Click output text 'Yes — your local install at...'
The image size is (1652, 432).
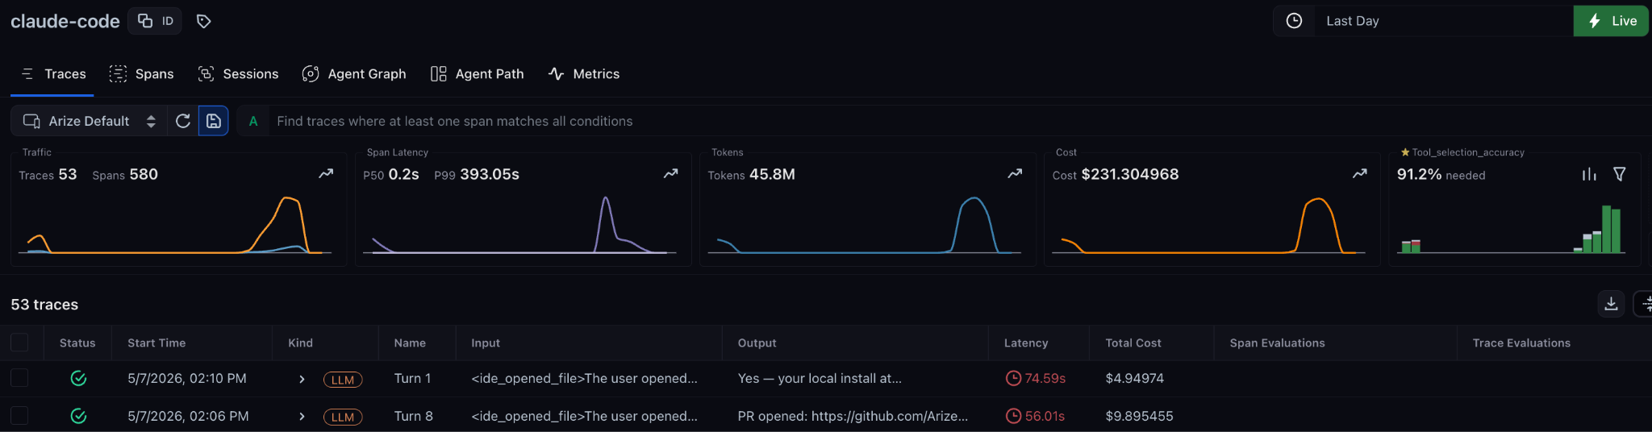[820, 378]
